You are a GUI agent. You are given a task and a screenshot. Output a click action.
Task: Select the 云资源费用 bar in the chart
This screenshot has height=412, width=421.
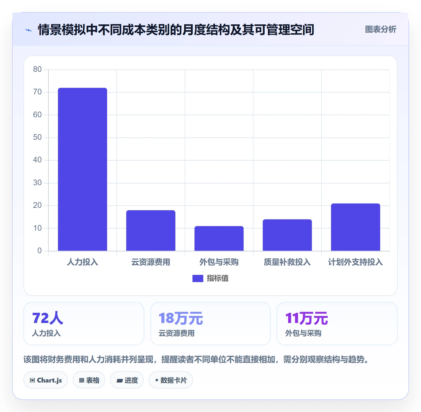[151, 230]
